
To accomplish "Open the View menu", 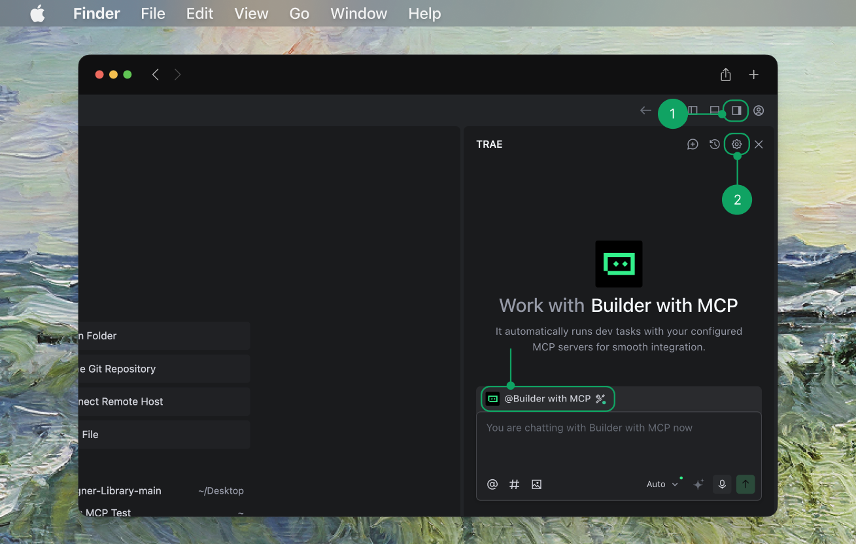I will 251,13.
